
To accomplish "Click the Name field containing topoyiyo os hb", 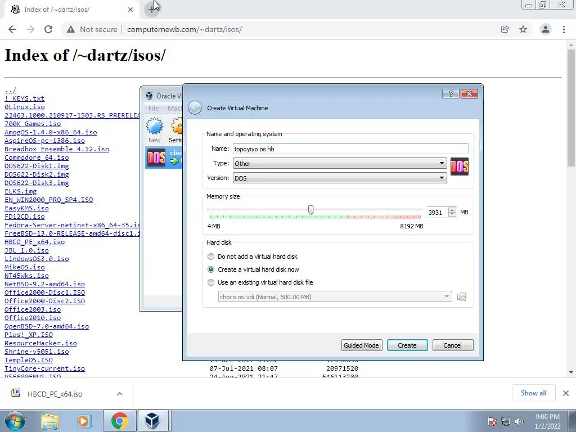I will coord(350,148).
